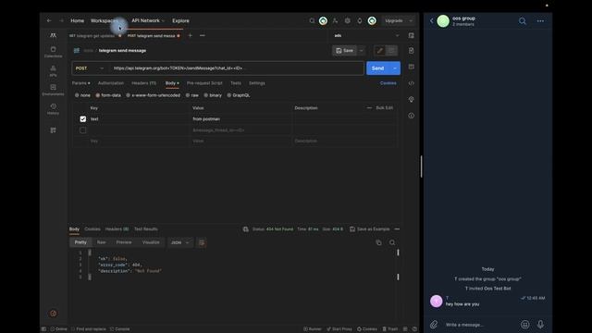
Task: Search in the Telegram chat
Action: click(x=522, y=21)
